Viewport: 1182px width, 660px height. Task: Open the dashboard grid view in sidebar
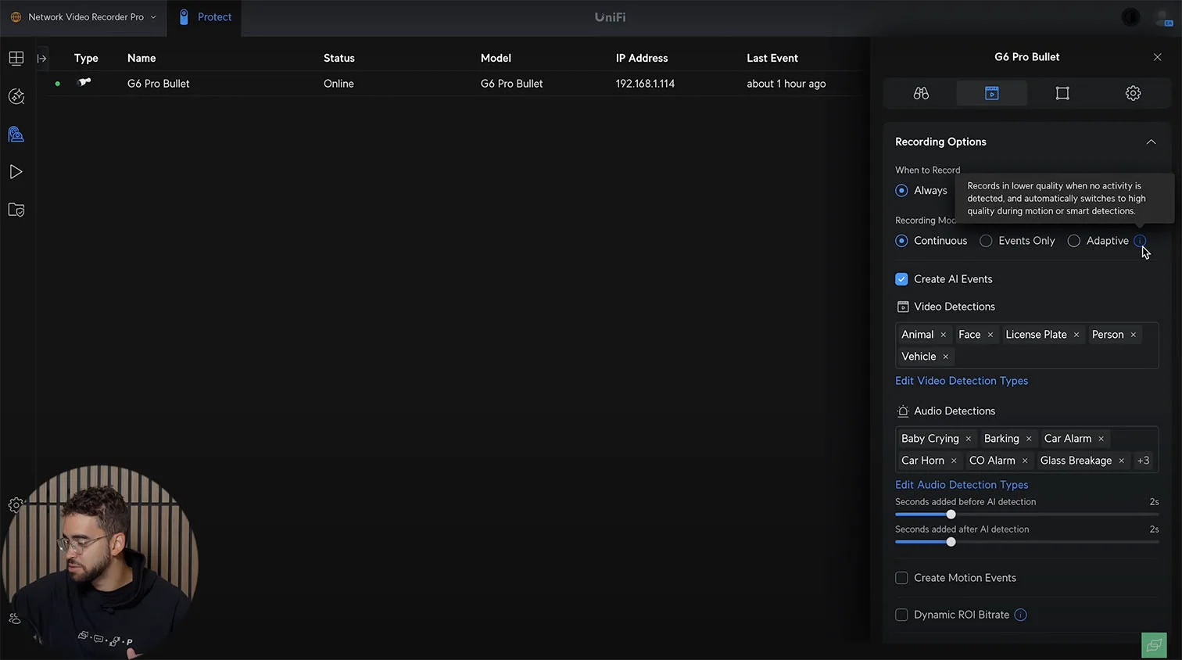tap(16, 59)
